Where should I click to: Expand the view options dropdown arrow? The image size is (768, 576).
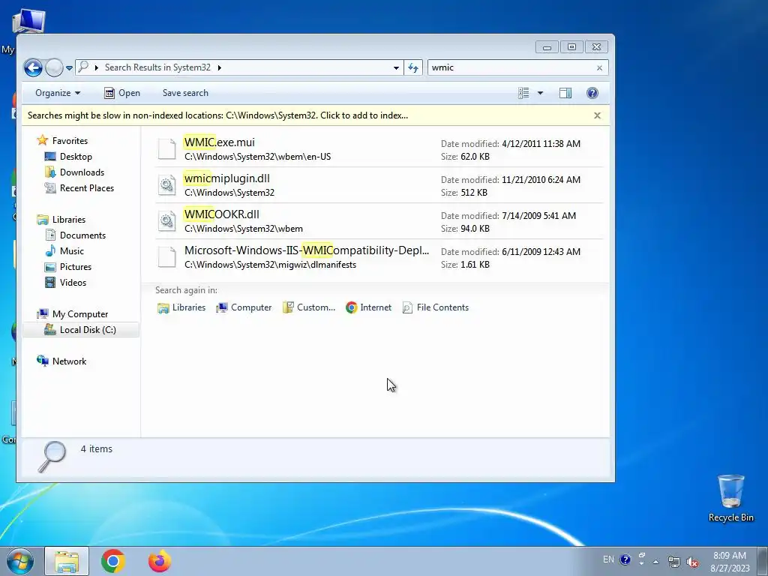[x=540, y=93]
